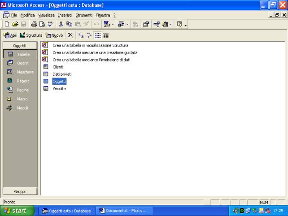The image size is (288, 216).
Task: Switch to Details view
Action: coord(106,35)
